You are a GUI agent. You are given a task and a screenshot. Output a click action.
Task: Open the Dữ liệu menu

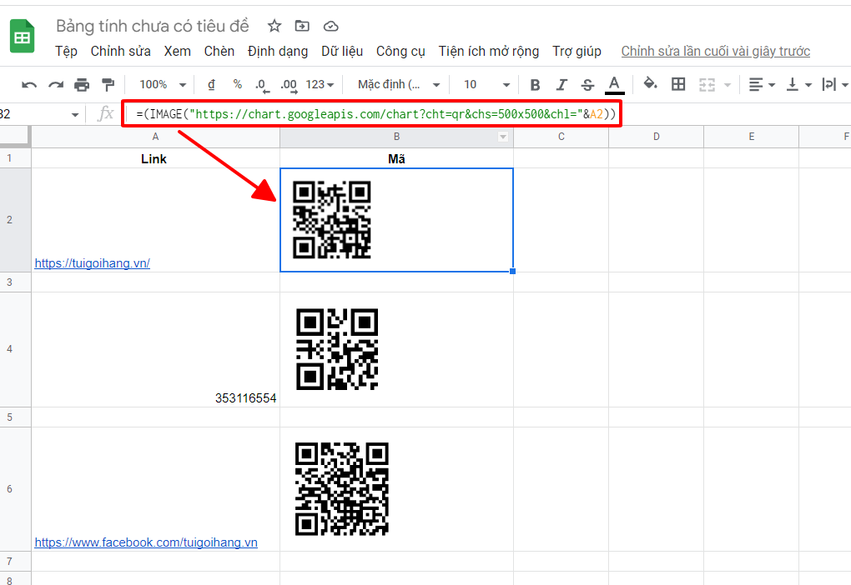342,52
